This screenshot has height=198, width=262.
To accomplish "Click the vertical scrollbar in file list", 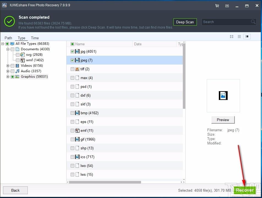I will click(184, 76).
